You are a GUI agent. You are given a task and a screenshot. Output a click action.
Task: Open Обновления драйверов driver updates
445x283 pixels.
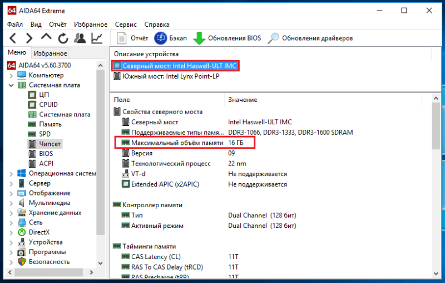click(310, 38)
